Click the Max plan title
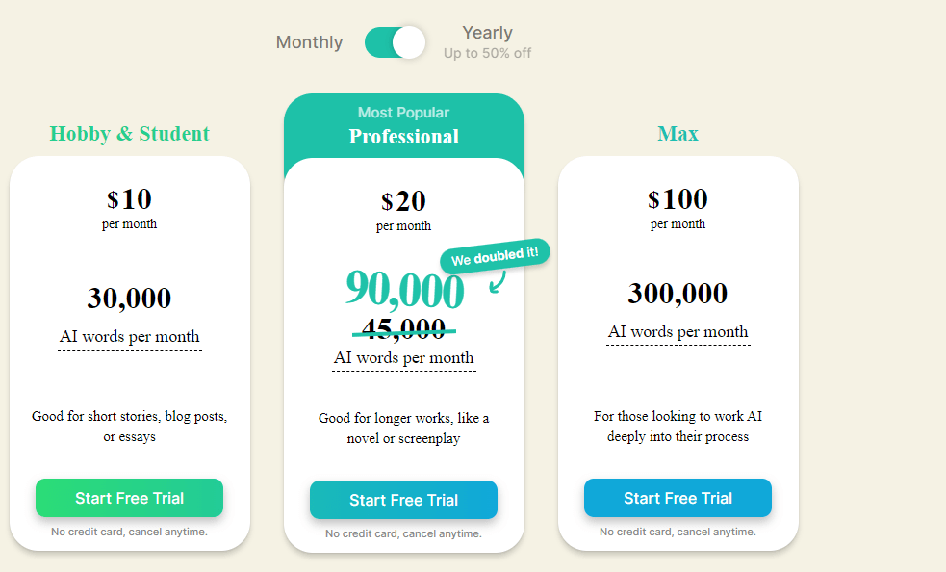Image resolution: width=946 pixels, height=572 pixels. click(678, 134)
